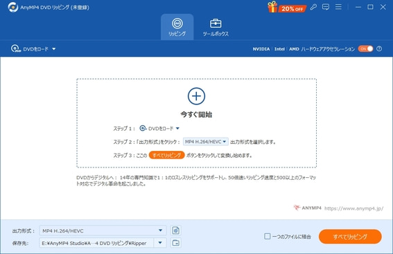The height and width of the screenshot is (254, 393).
Task: Click the step 1 DVDをロード link
Action: 157,128
